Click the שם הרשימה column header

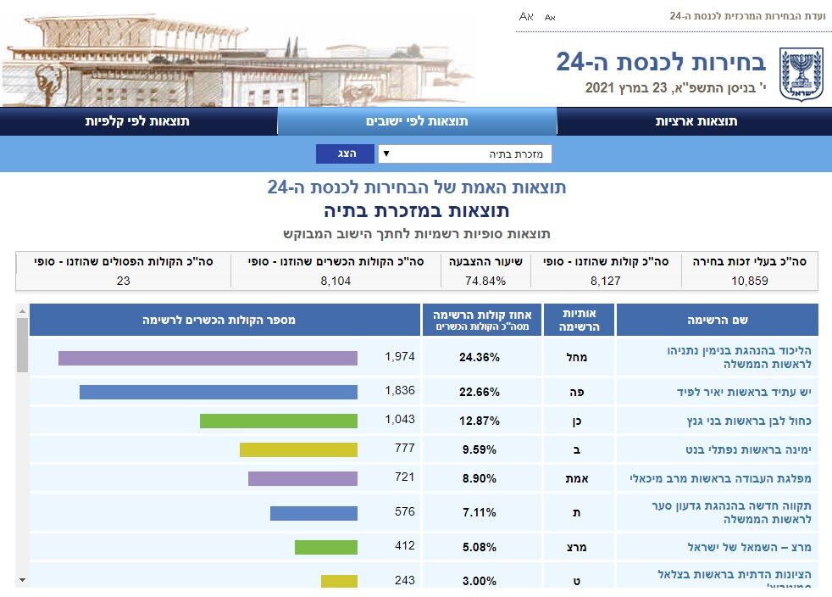pyautogui.click(x=717, y=320)
